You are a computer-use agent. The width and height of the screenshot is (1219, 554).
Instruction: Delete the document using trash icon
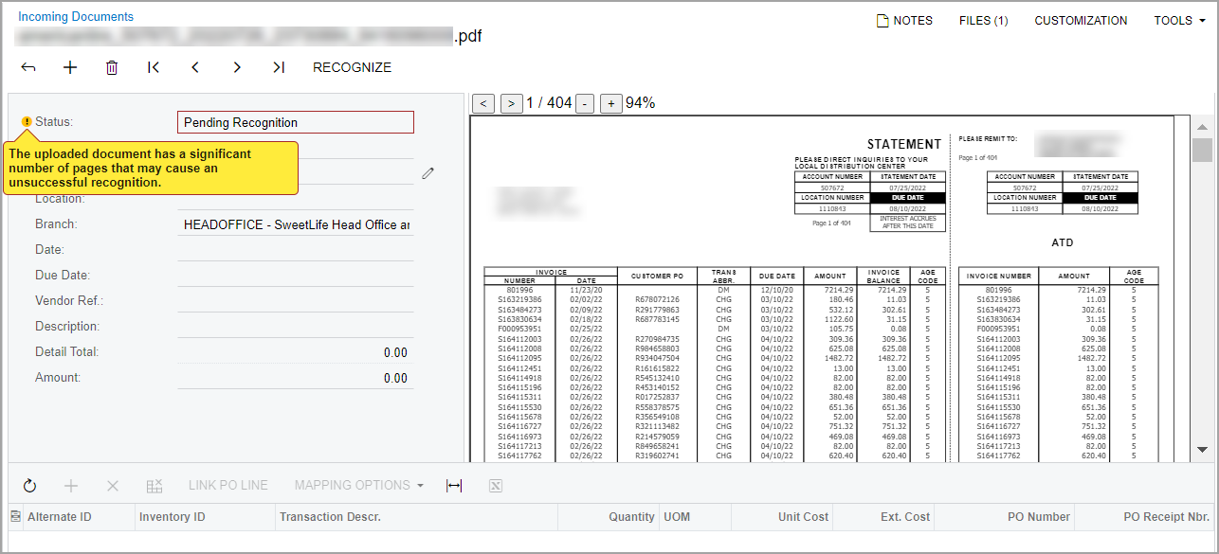pos(112,67)
